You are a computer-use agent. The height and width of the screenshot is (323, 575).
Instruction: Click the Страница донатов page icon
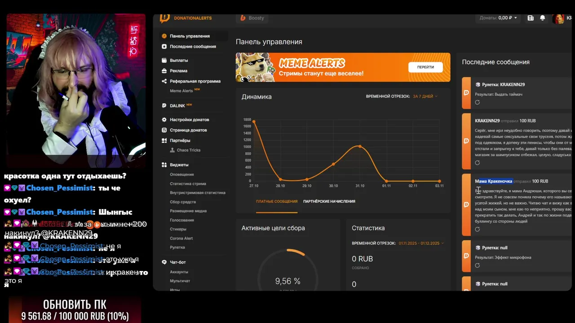click(x=164, y=130)
